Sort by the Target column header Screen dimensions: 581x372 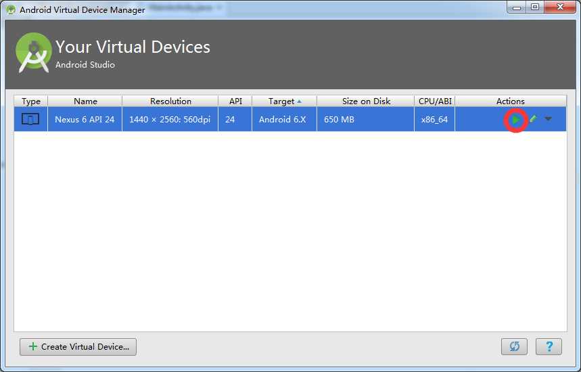(285, 101)
